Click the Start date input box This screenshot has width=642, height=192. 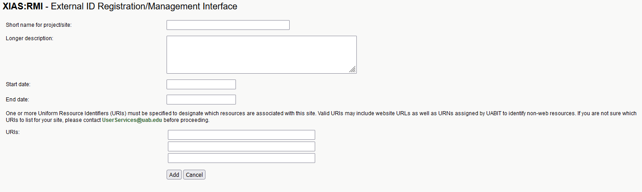pos(201,84)
